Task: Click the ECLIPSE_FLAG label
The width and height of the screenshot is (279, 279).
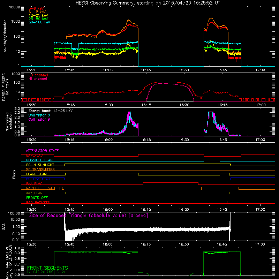Action: pyautogui.click(x=38, y=179)
